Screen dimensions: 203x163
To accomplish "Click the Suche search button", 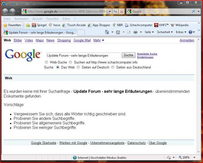I will pyautogui.click(x=128, y=55).
